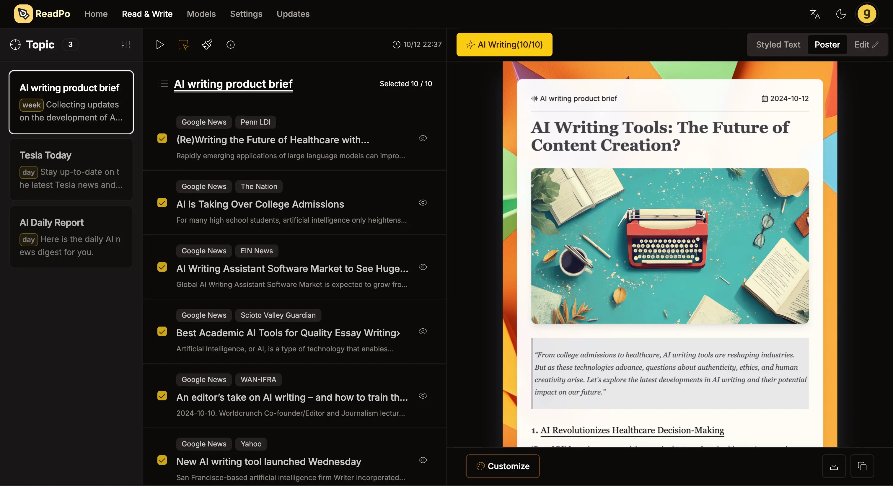Uncheck the College Admissions article checkbox
The width and height of the screenshot is (893, 486).
pos(162,203)
